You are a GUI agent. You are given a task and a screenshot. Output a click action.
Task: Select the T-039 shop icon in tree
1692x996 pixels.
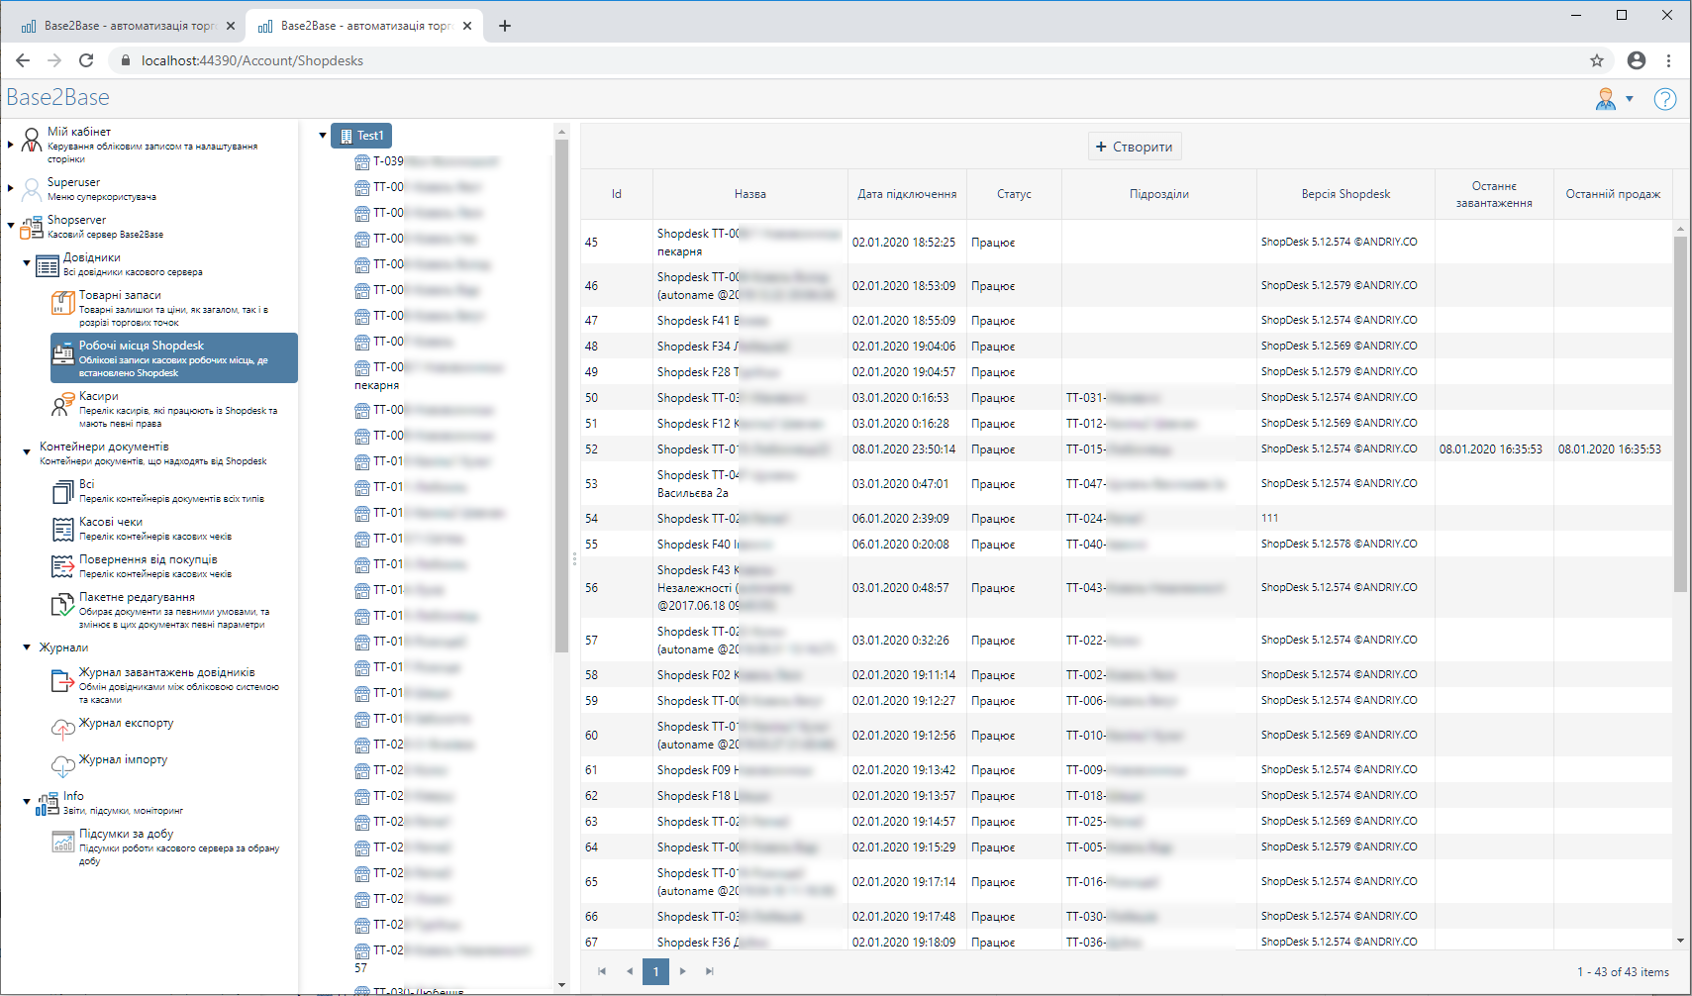(362, 161)
